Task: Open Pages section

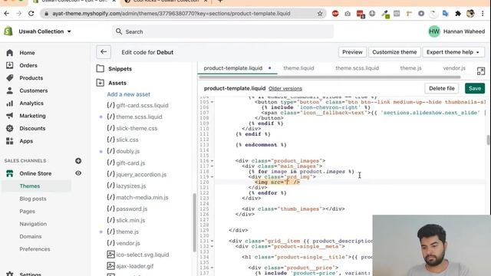Action: pos(28,212)
